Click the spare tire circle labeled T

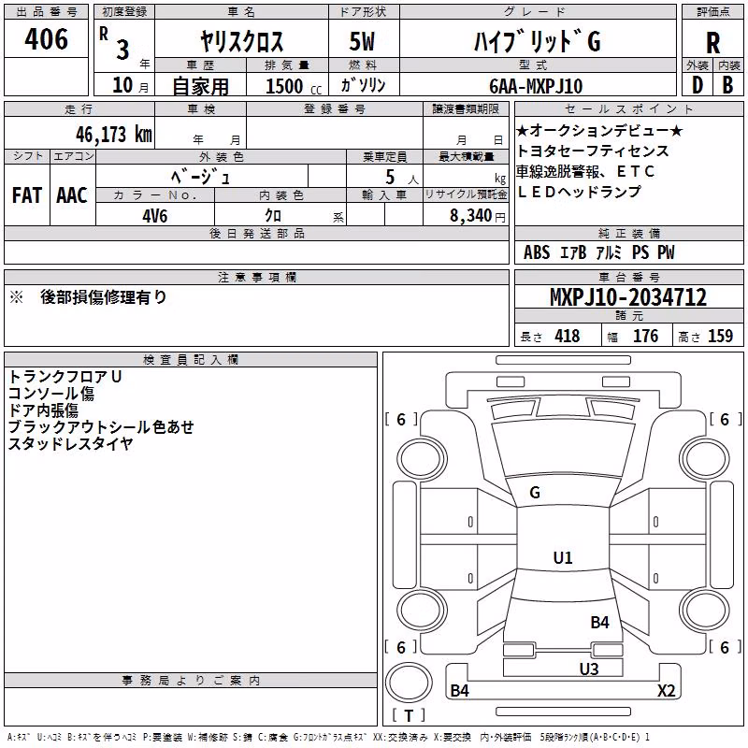pyautogui.click(x=409, y=683)
